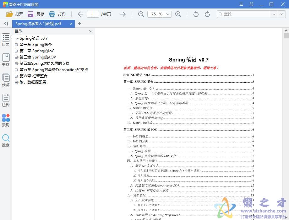Click 2、为什么要使用 Spring contents line

pyautogui.click(x=192, y=118)
